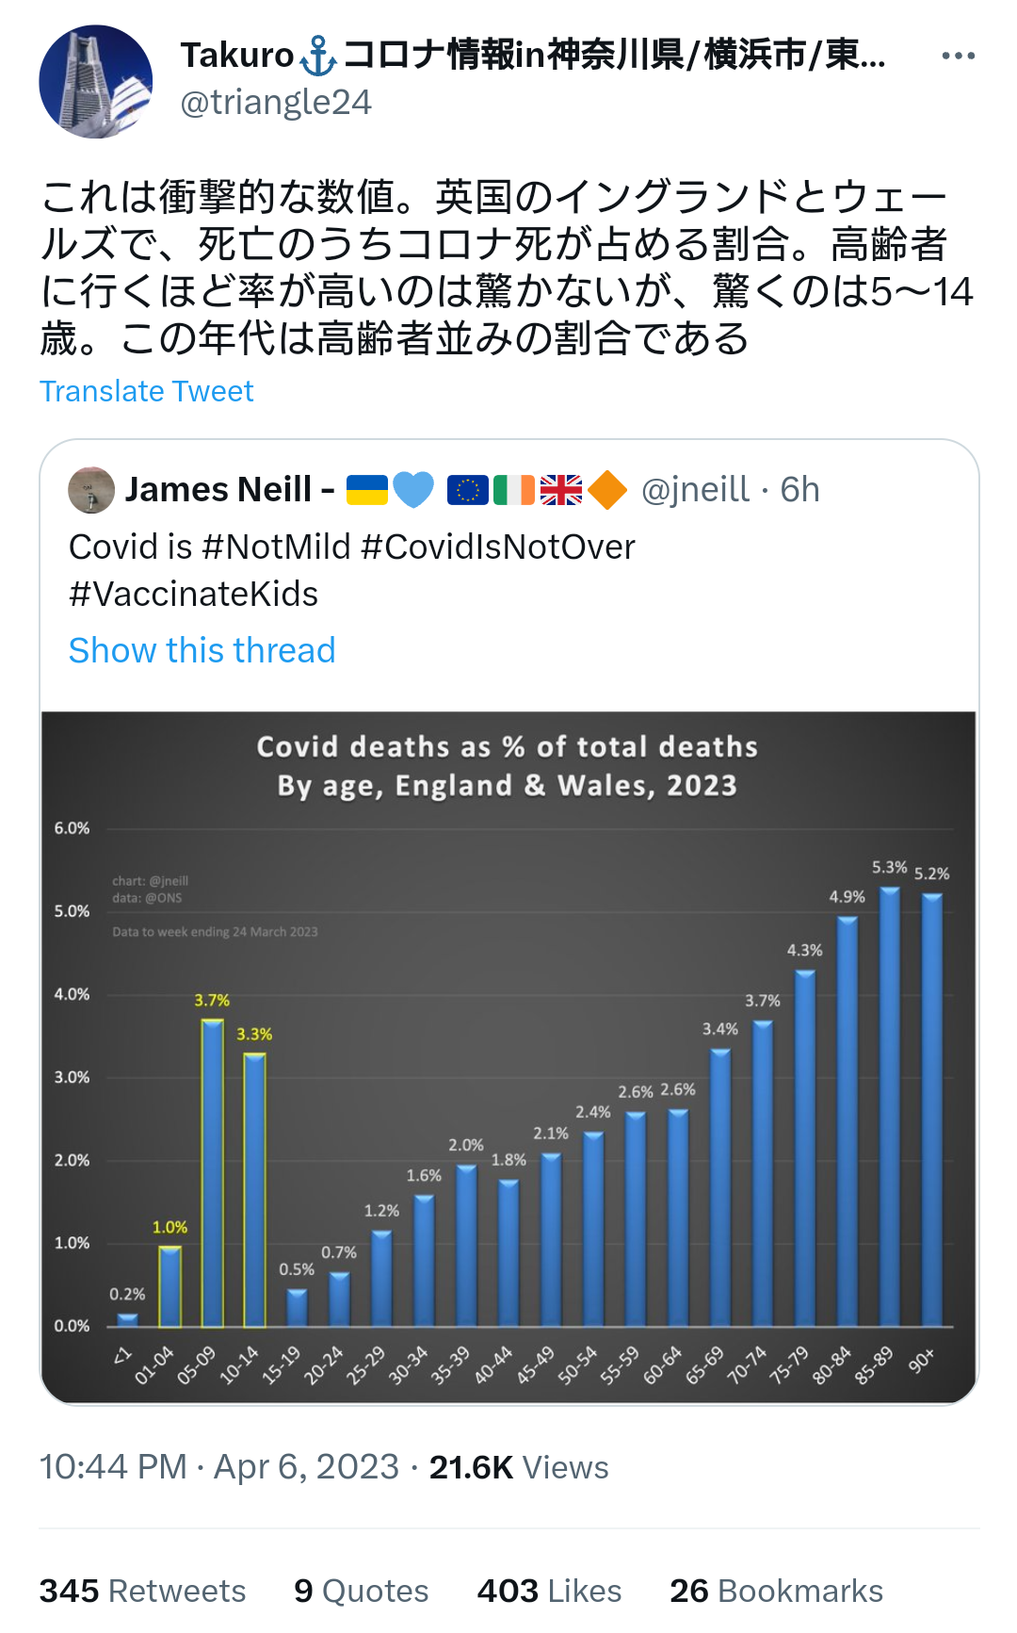Open Takuro's profile avatar picture
This screenshot has width=1017, height=1633.
point(95,82)
